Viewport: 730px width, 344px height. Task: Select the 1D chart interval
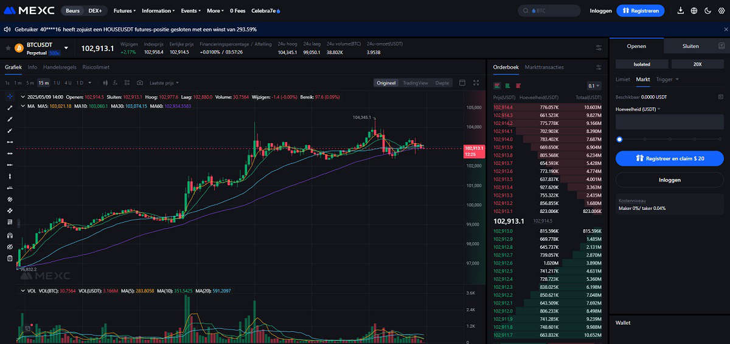pos(80,83)
